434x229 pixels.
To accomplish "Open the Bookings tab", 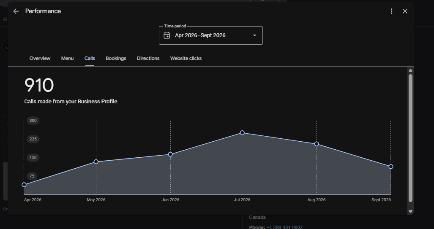I will pos(116,58).
